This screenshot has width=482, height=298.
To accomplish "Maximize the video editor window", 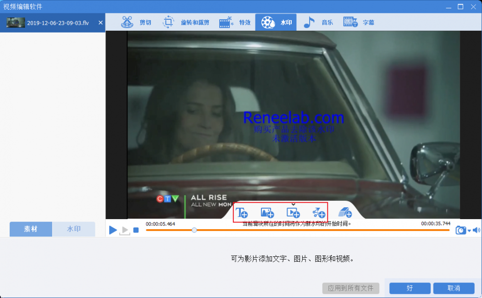I will point(460,6).
